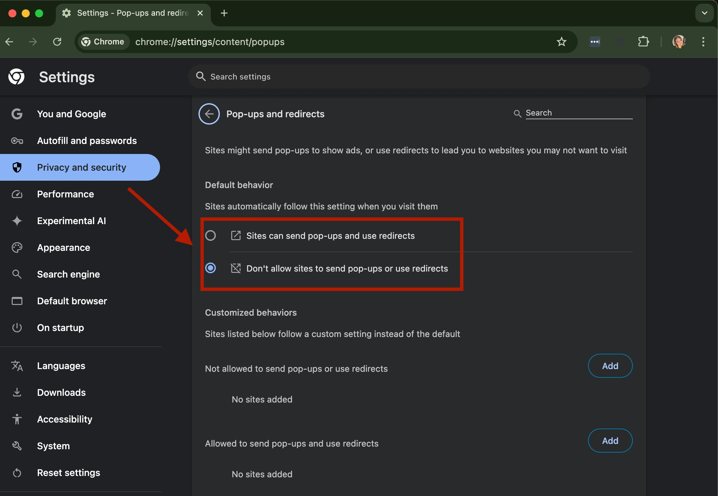
Task: Click Add next to the not allowed list
Action: point(610,366)
